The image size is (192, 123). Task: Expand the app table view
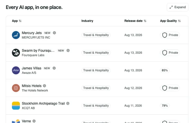pyautogui.click(x=178, y=7)
